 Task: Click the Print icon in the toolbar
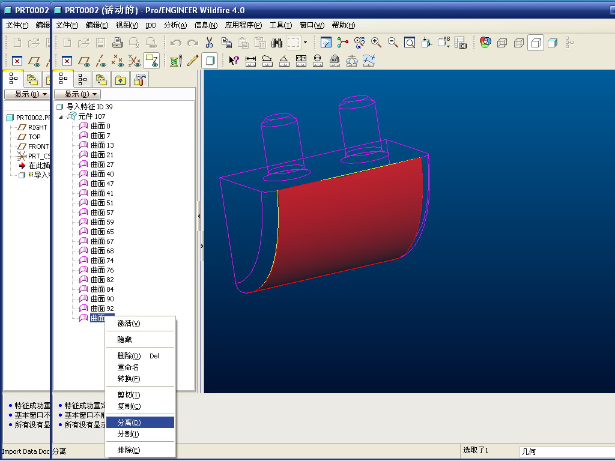click(118, 43)
